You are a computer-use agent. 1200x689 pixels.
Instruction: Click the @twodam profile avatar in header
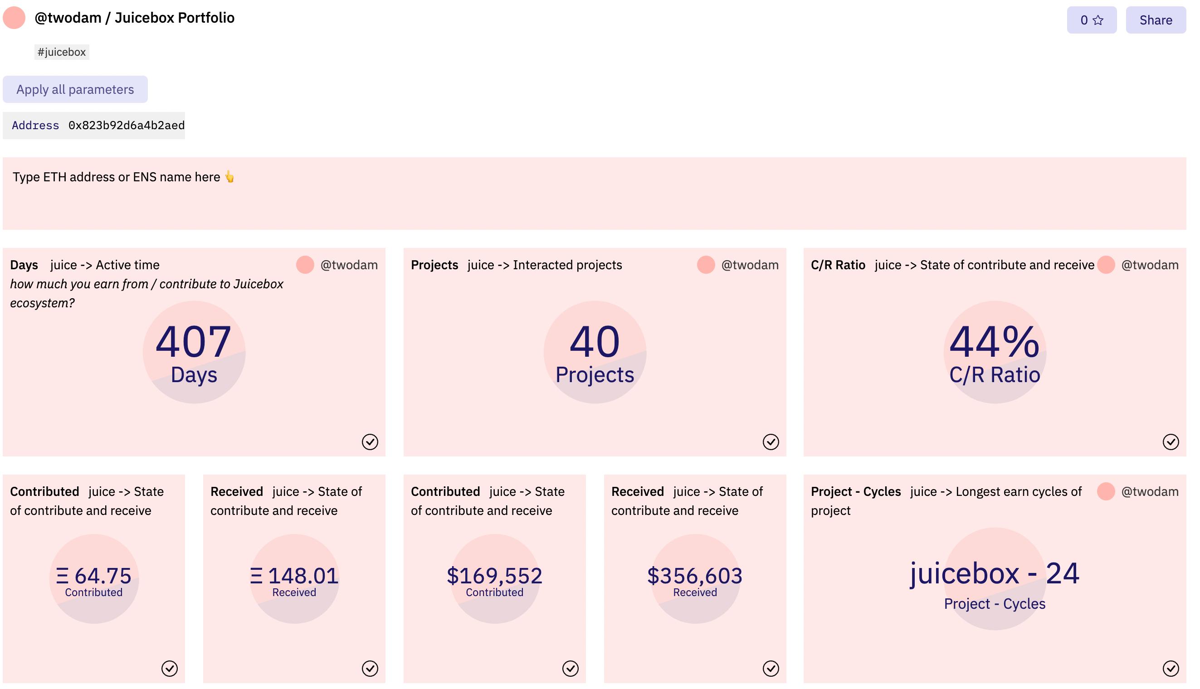(x=14, y=18)
